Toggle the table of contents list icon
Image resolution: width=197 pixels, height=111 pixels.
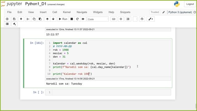7,24
